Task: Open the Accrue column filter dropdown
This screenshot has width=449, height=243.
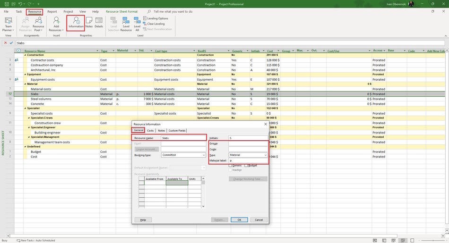Action: pos(384,50)
